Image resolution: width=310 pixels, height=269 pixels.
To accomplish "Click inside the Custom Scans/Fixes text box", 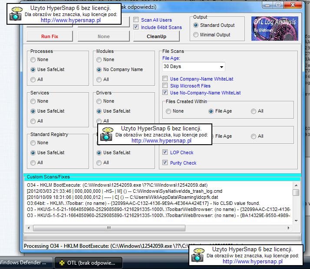I will pos(158,203).
